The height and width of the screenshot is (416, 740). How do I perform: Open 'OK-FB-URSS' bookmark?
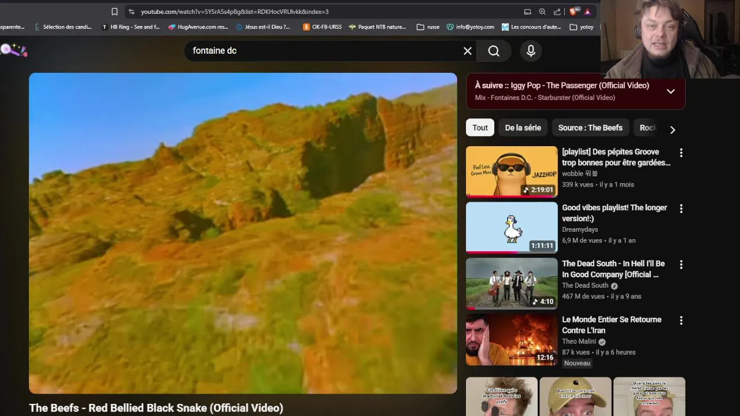point(322,27)
